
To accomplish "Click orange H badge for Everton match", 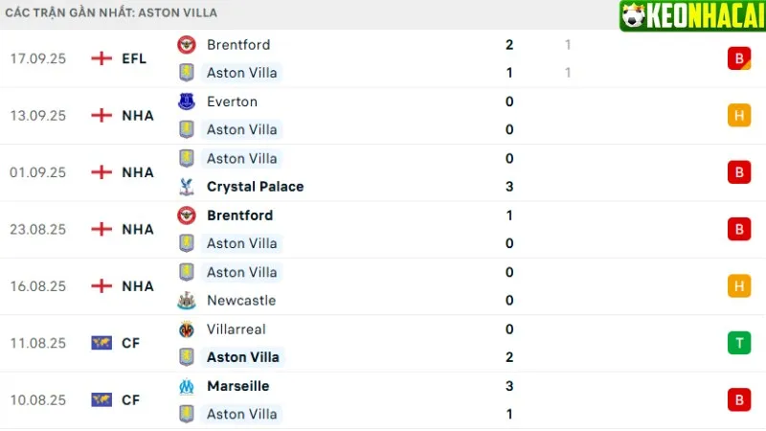I will [x=739, y=115].
